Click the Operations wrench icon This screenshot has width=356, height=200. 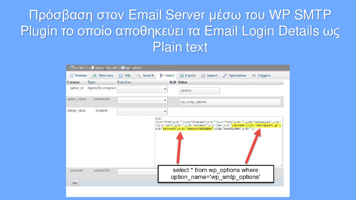[225, 75]
